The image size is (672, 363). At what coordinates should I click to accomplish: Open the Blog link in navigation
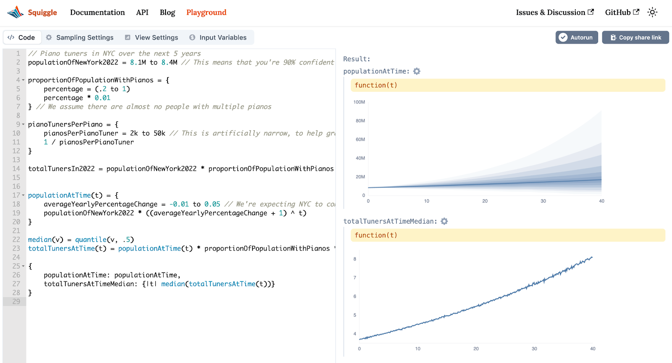pos(167,12)
